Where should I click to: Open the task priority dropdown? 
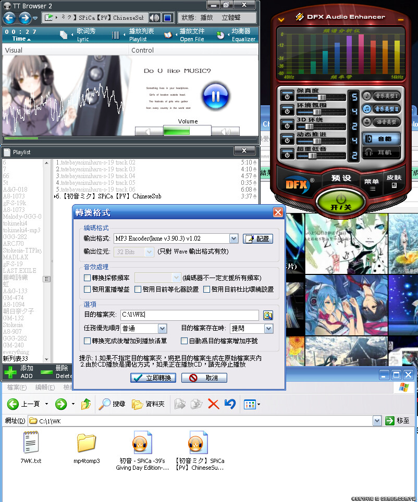point(162,329)
